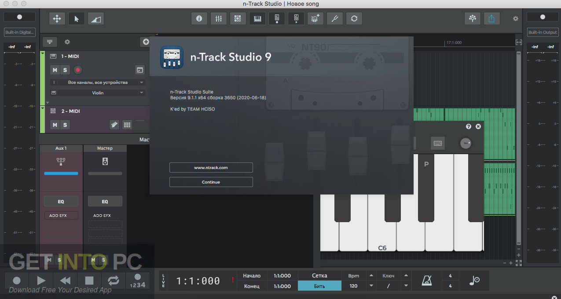The width and height of the screenshot is (561, 299).
Task: Show the piano keyboard view
Action: pyautogui.click(x=257, y=18)
